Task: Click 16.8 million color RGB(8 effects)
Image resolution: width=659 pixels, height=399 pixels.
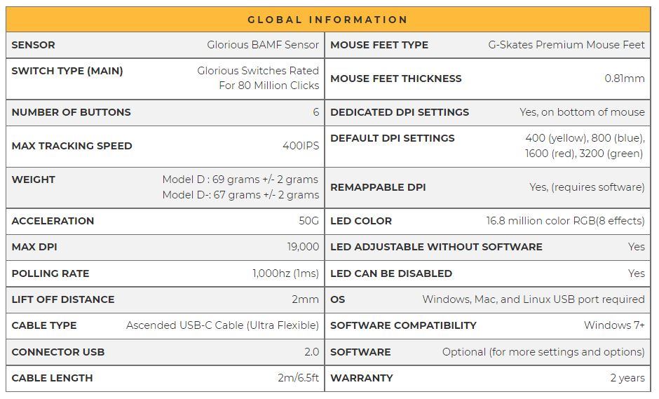Action: tap(565, 221)
